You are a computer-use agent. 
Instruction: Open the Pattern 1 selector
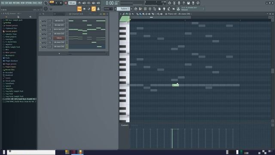pos(123,9)
